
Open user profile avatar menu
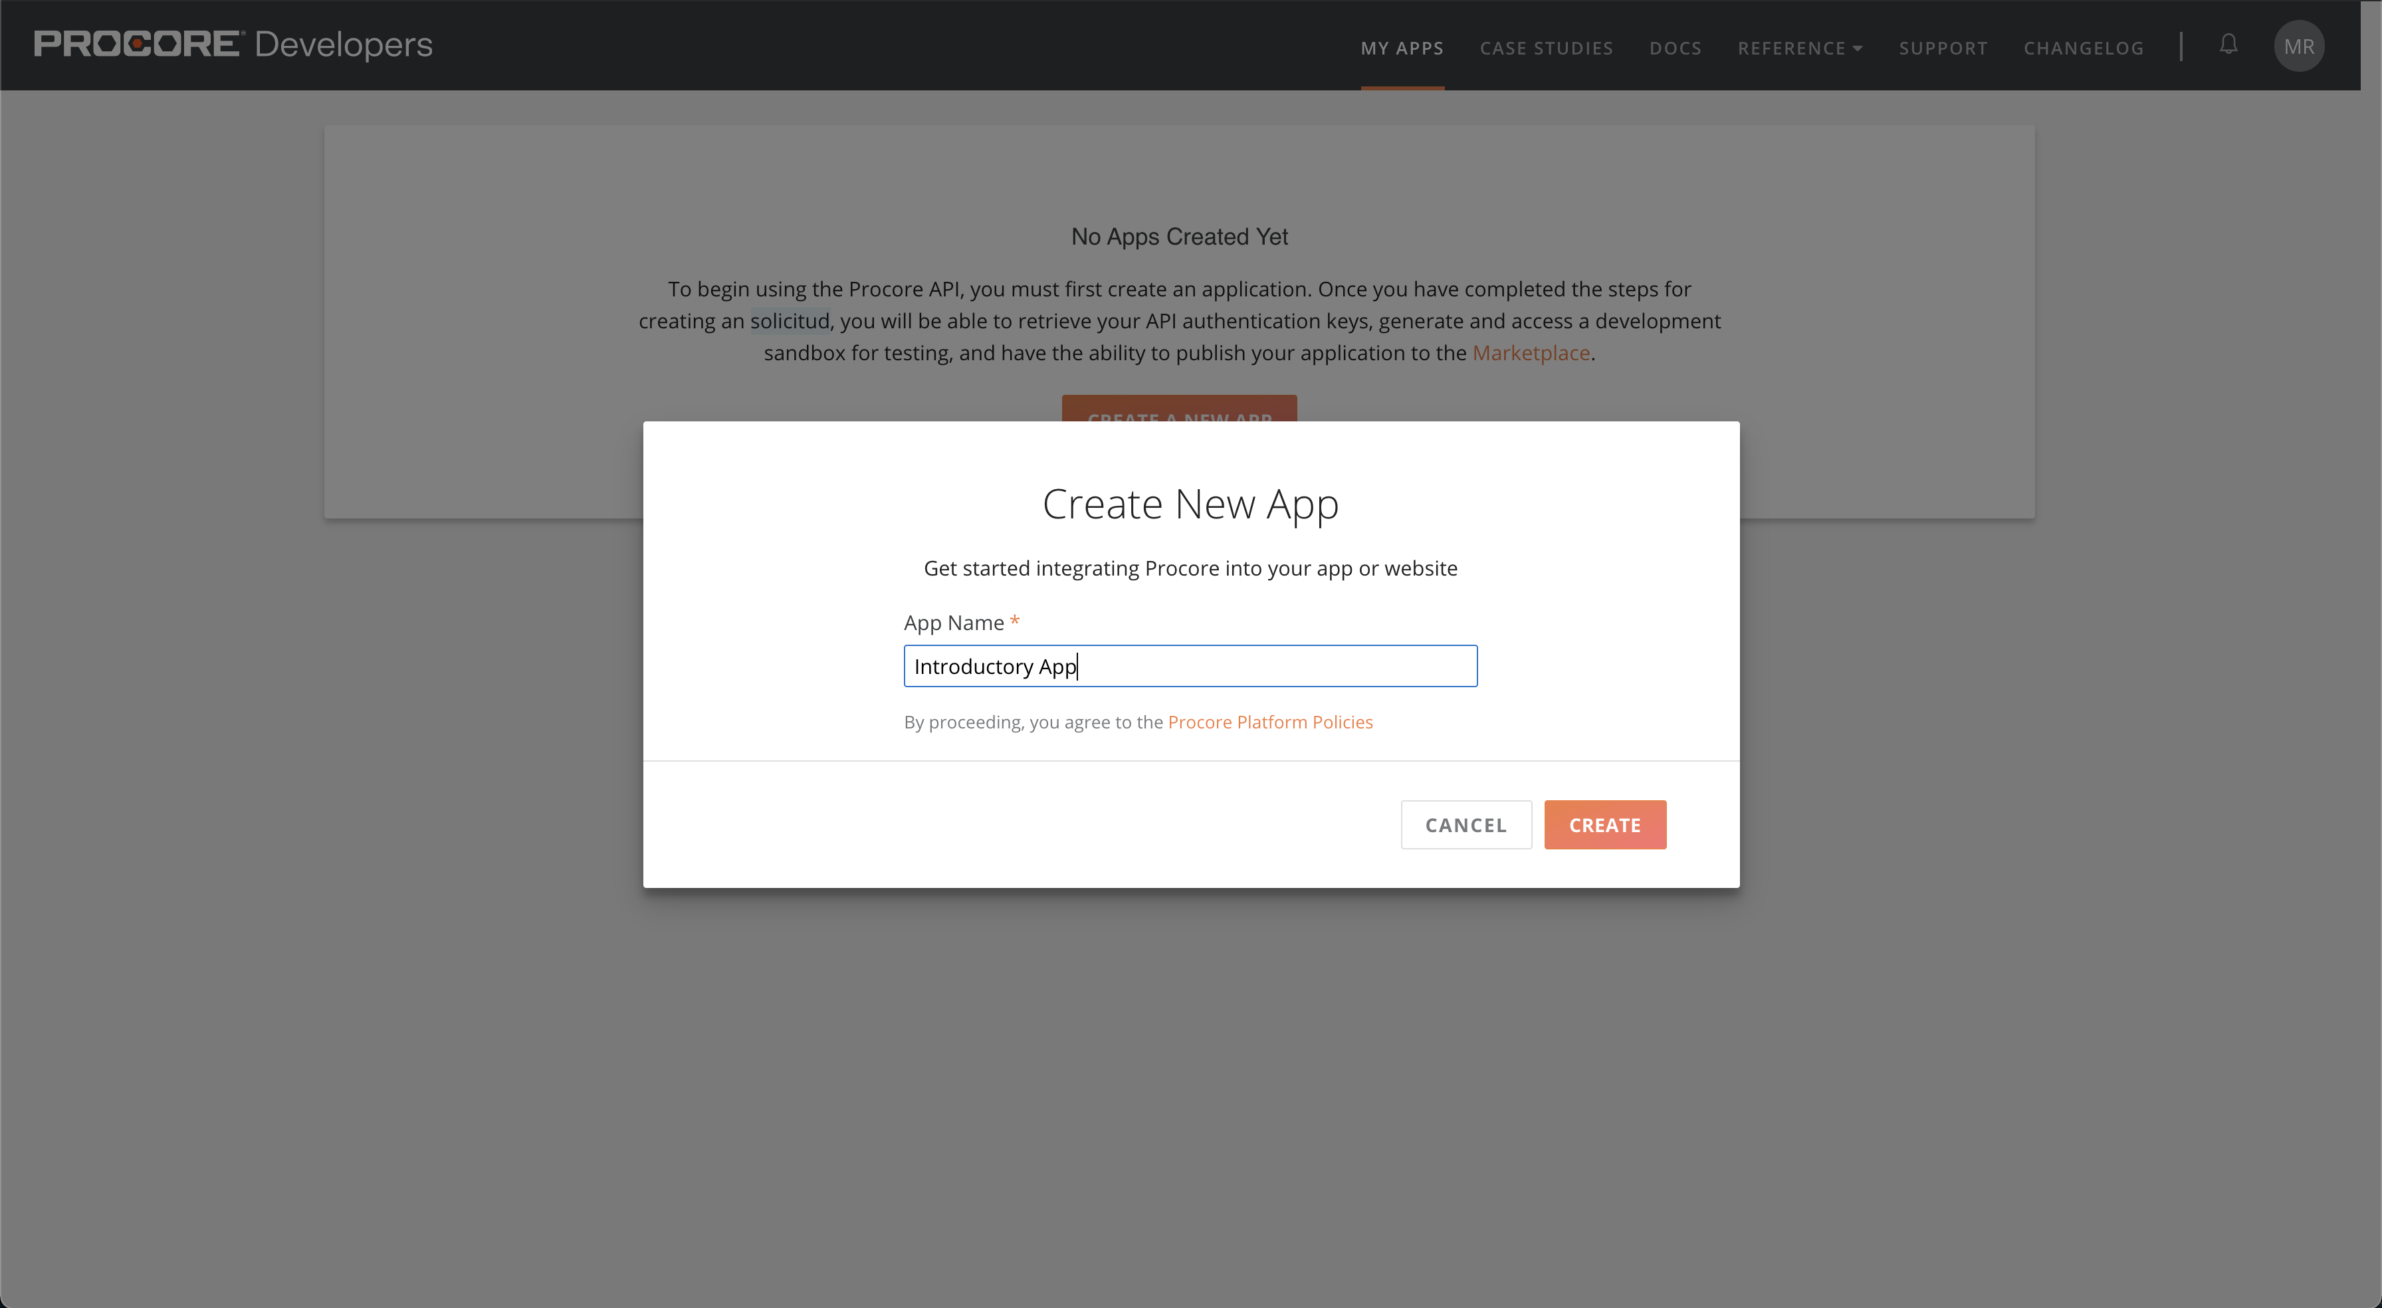(x=2298, y=47)
